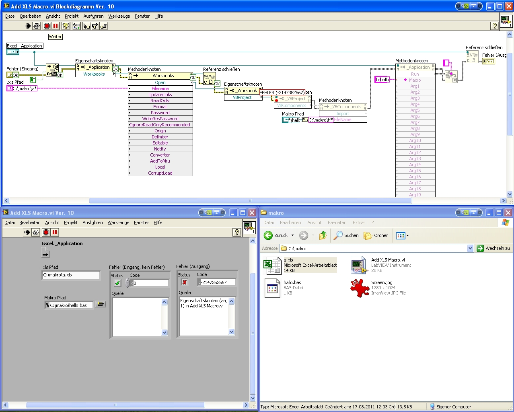The height and width of the screenshot is (412, 514).
Task: Click the Suchen button in Explorer
Action: pyautogui.click(x=346, y=235)
